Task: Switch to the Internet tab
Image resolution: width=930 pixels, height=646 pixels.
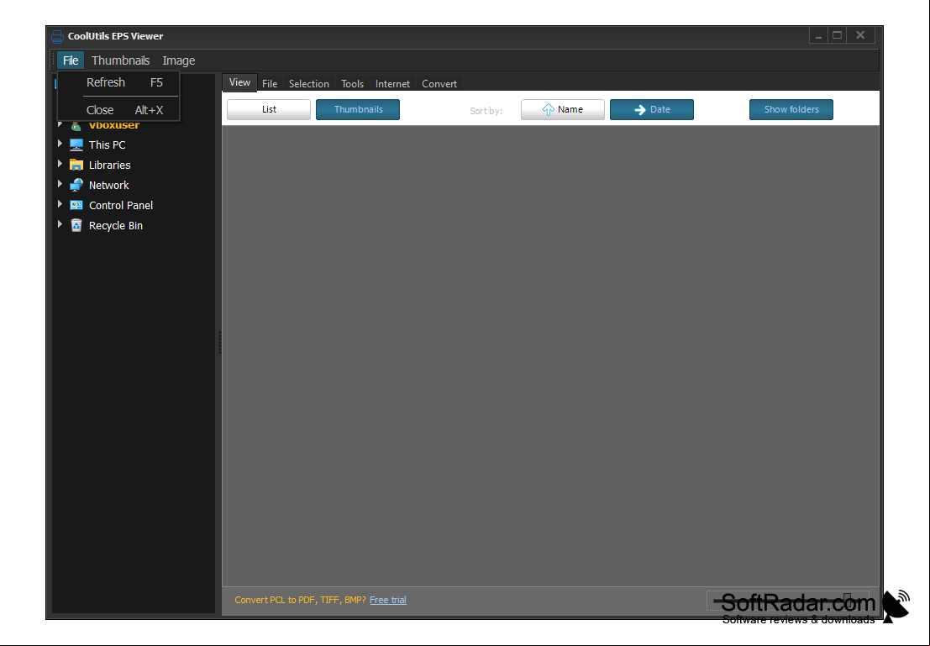Action: (392, 84)
